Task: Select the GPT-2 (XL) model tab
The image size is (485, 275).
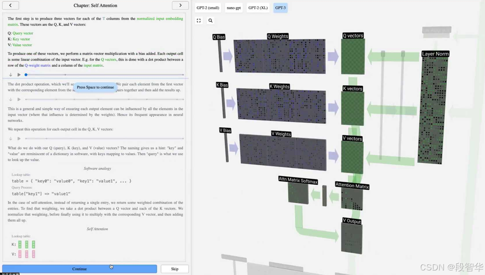Action: pos(258,8)
